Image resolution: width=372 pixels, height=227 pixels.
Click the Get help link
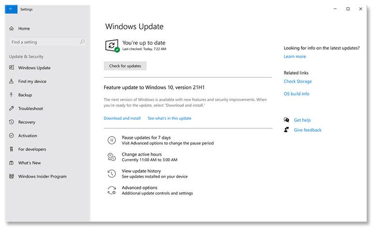pos(302,120)
